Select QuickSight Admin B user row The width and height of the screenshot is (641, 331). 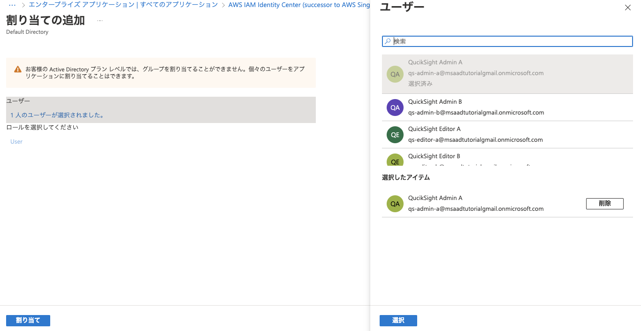(x=507, y=108)
